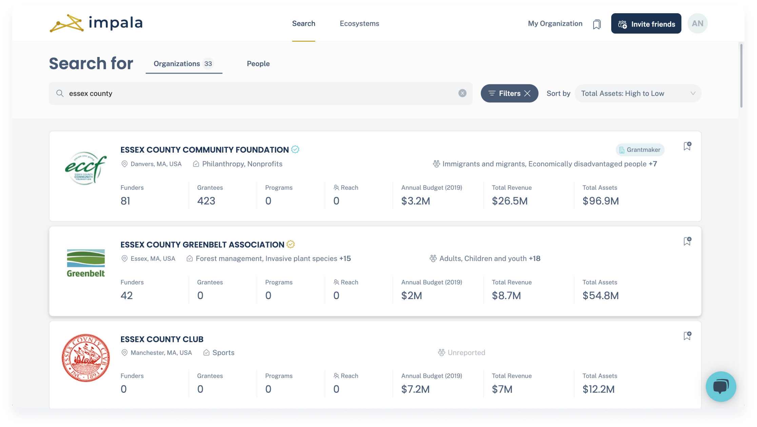Open ESSEX COUNTY CLUB title
Image resolution: width=757 pixels, height=427 pixels.
click(162, 339)
